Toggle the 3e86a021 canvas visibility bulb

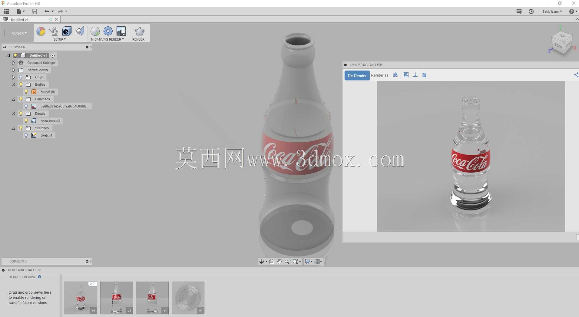click(26, 107)
